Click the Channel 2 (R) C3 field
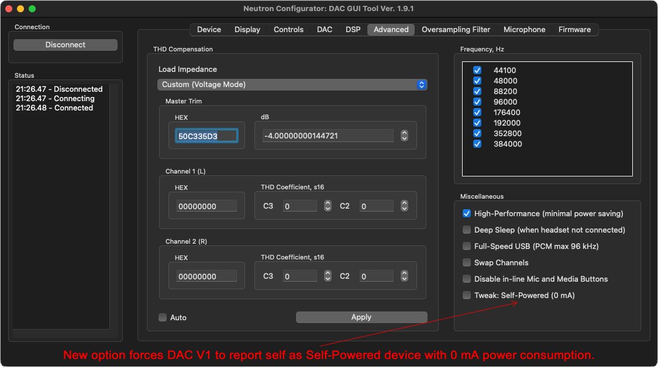 [x=299, y=276]
